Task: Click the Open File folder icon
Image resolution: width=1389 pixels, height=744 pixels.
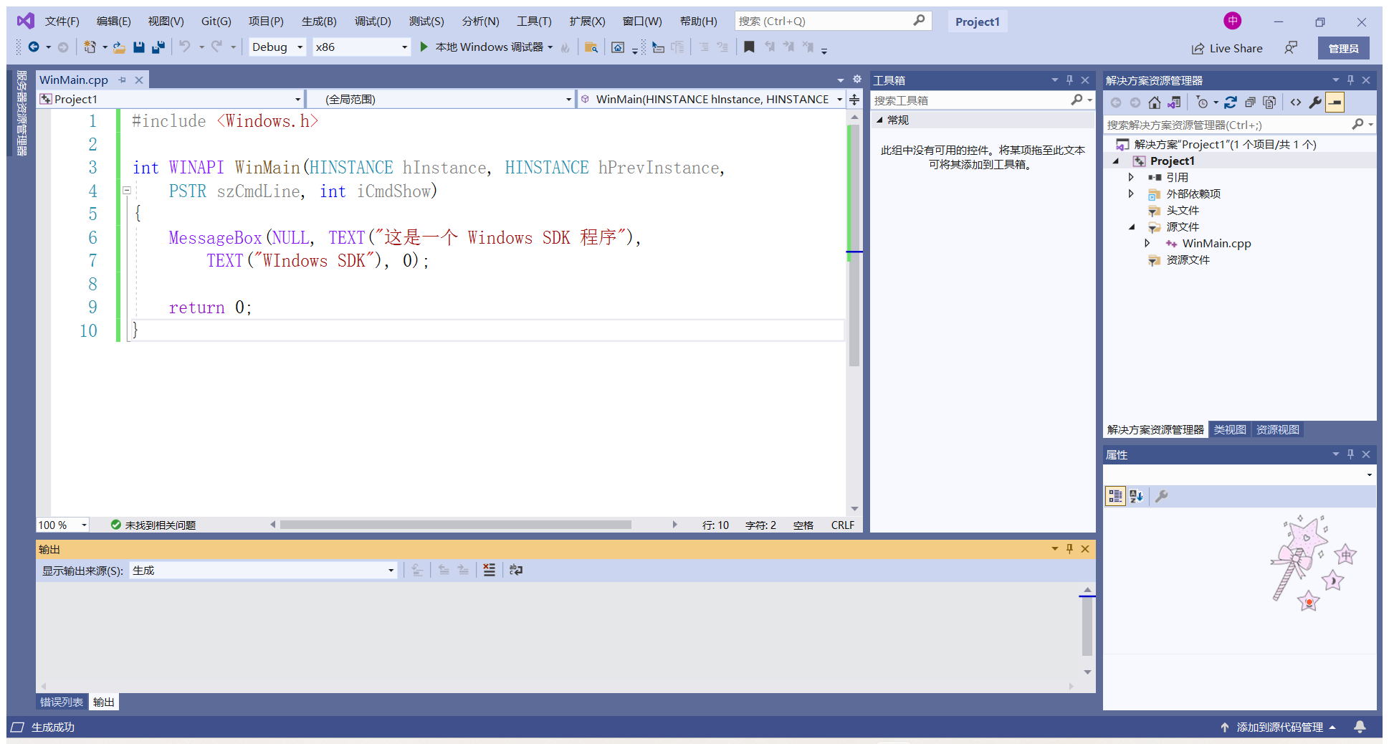Action: pos(119,47)
